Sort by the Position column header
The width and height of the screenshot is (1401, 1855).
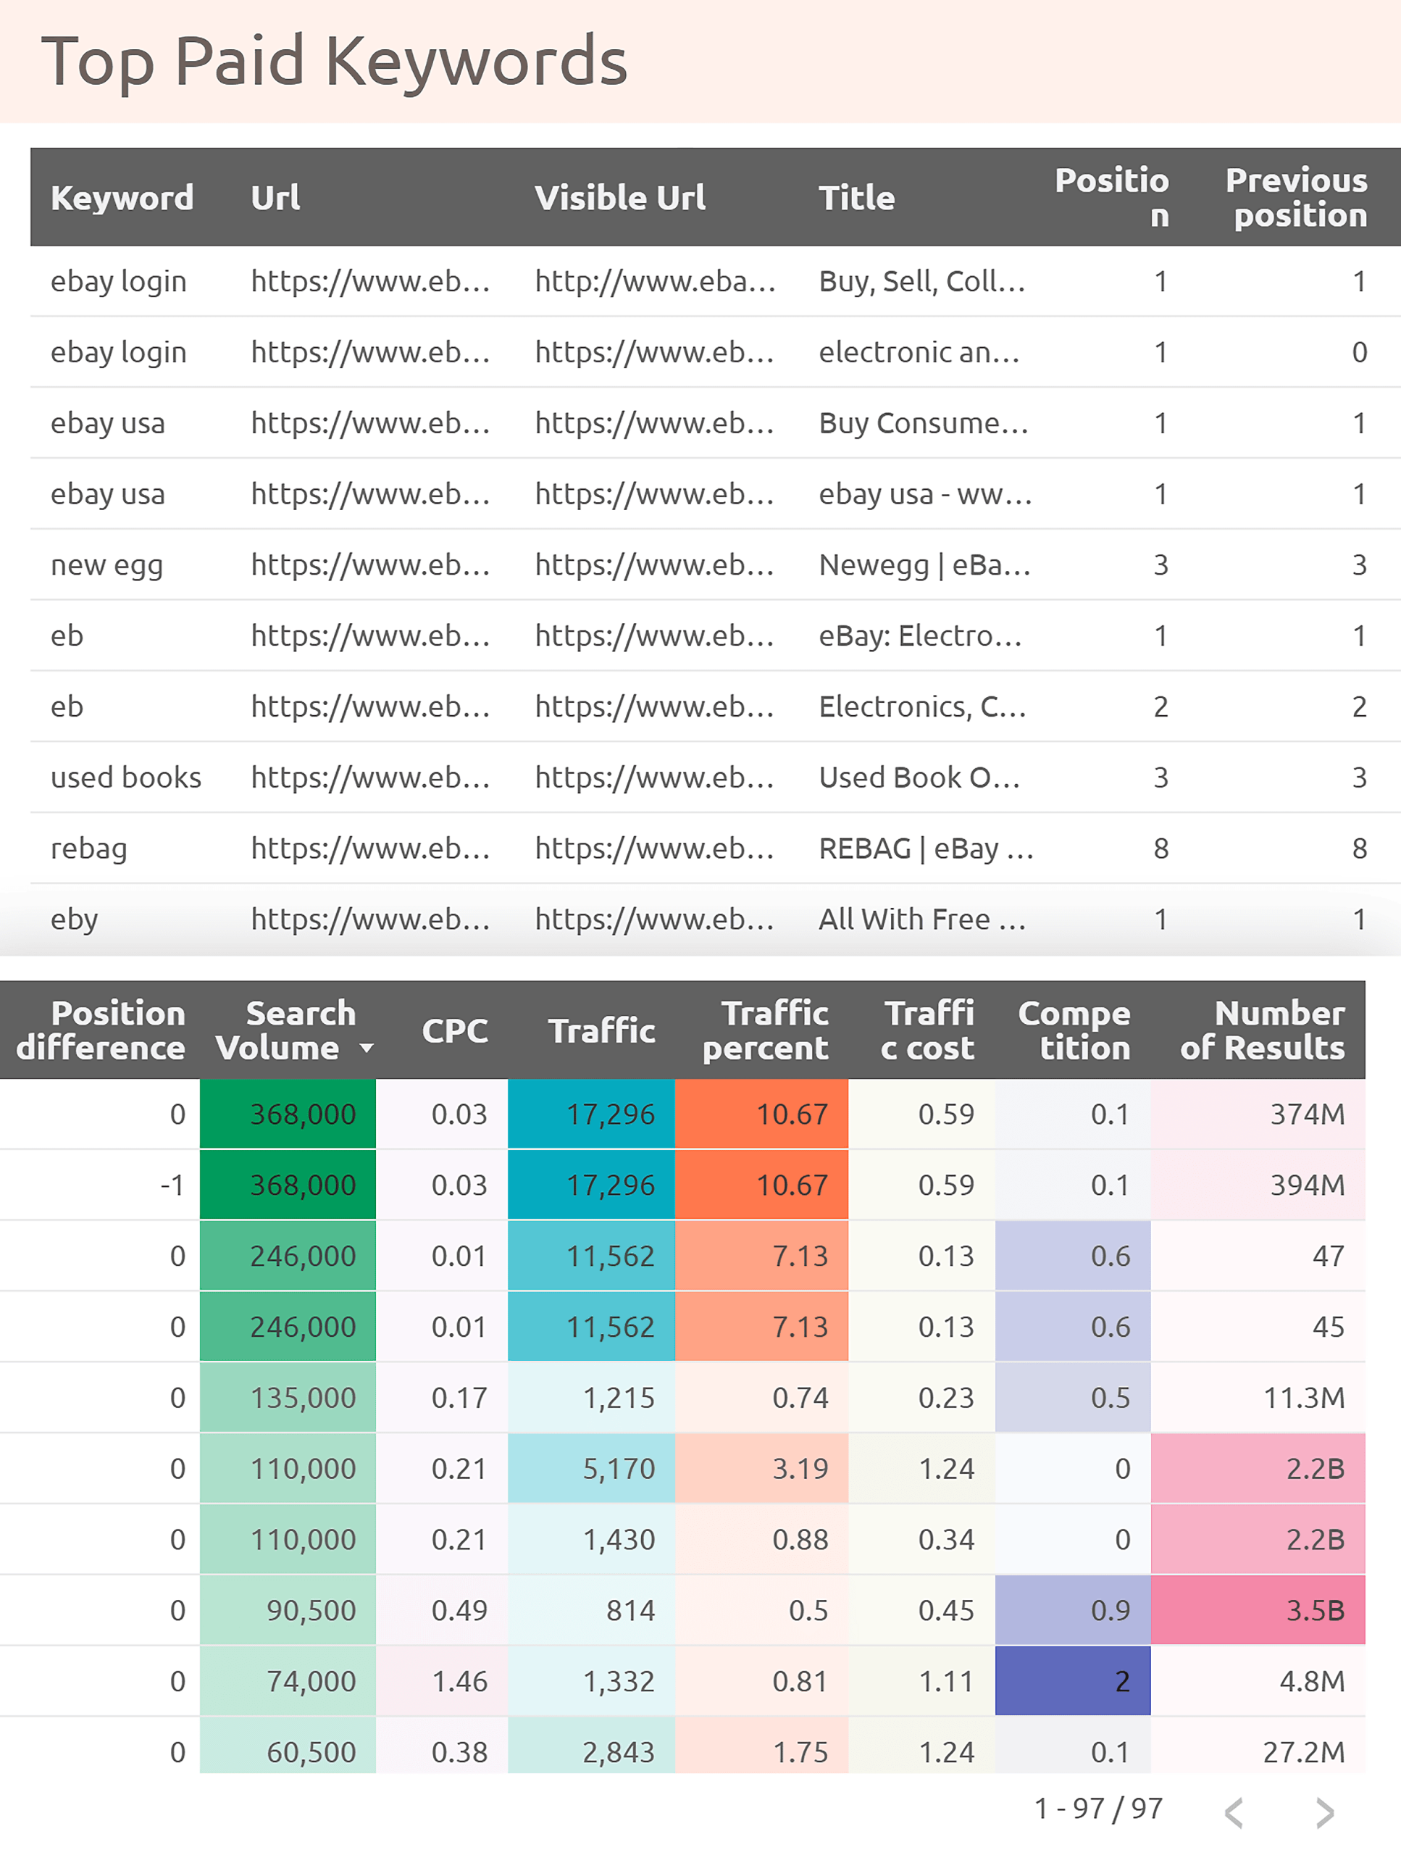coord(1113,198)
